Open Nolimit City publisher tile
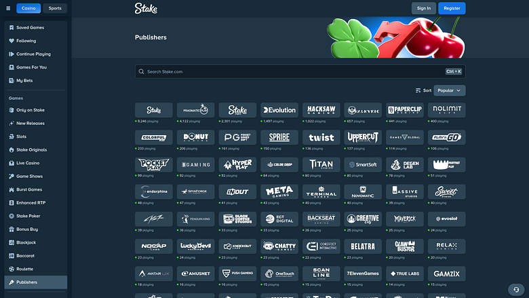The image size is (529, 298). pos(447,110)
